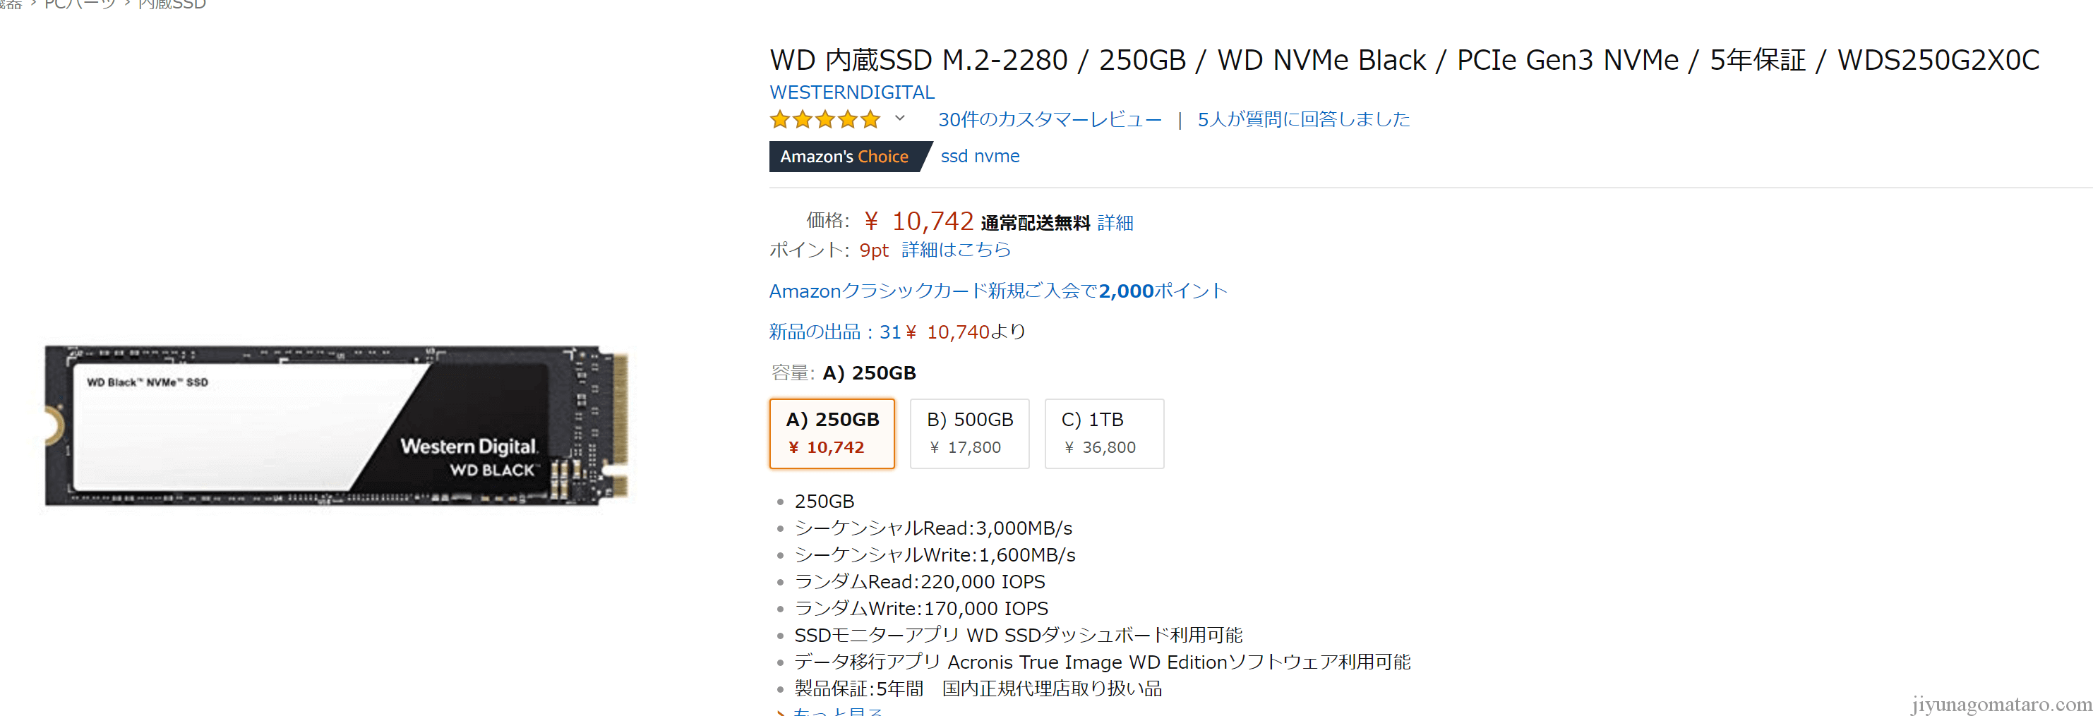Screen dimensions: 2093x716
Task: Open the 5人が質問に回答しました link
Action: pyautogui.click(x=1303, y=120)
